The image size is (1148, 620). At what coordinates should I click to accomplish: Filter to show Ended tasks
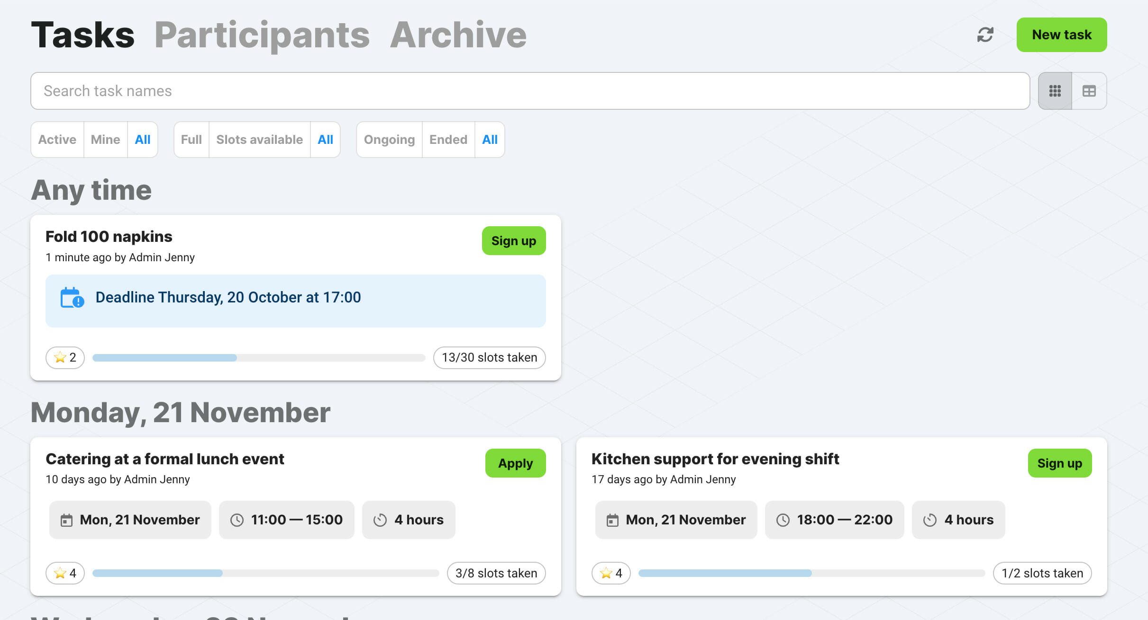tap(447, 140)
